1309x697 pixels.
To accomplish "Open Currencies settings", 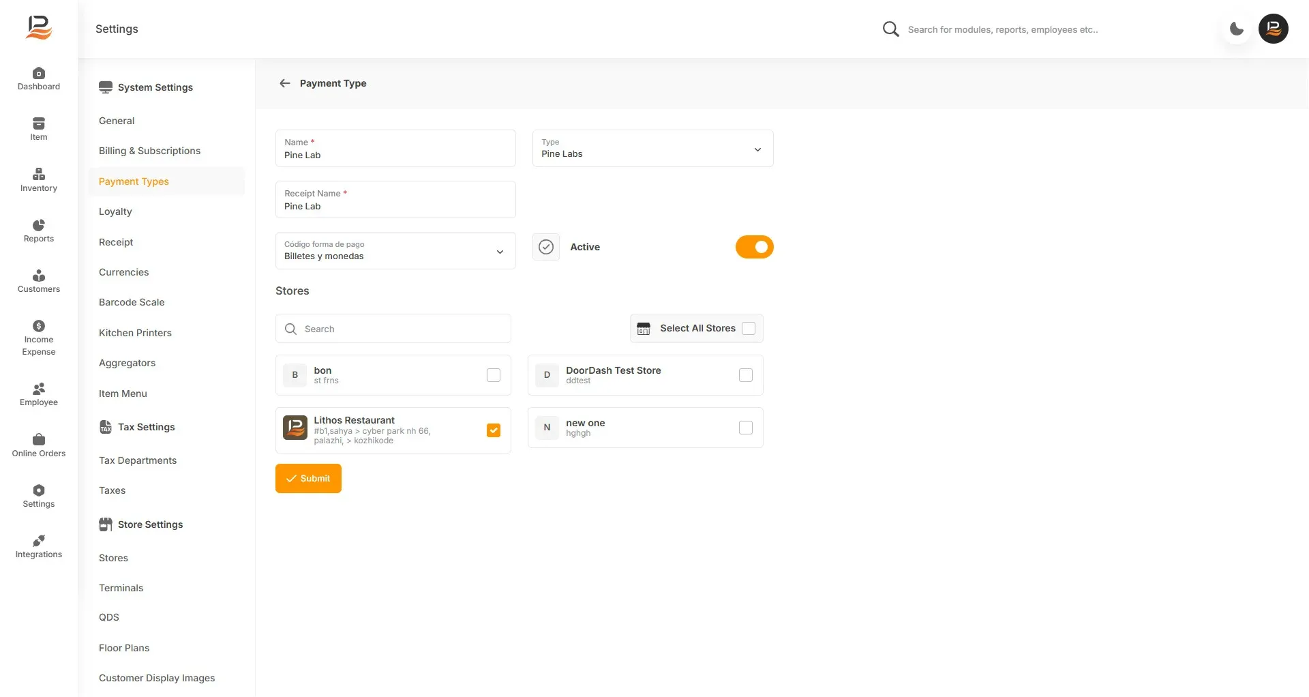I will 123,272.
